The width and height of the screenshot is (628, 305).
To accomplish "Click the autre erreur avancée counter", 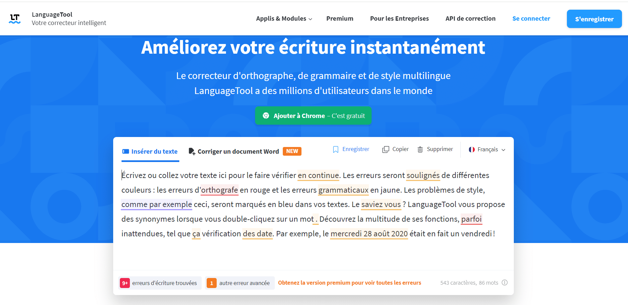I will (240, 283).
